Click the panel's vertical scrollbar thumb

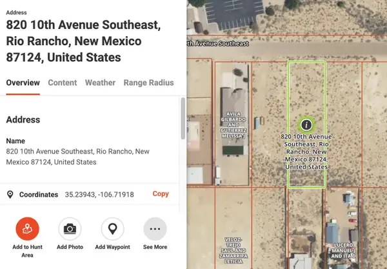point(183,119)
